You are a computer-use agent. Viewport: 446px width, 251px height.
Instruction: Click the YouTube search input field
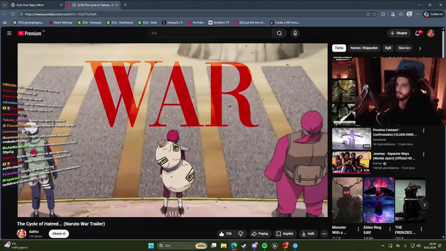pos(210,33)
